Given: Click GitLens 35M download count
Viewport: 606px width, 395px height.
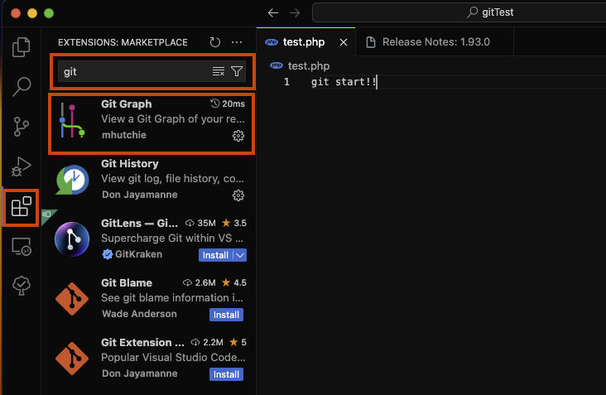Looking at the screenshot, I should coord(200,223).
